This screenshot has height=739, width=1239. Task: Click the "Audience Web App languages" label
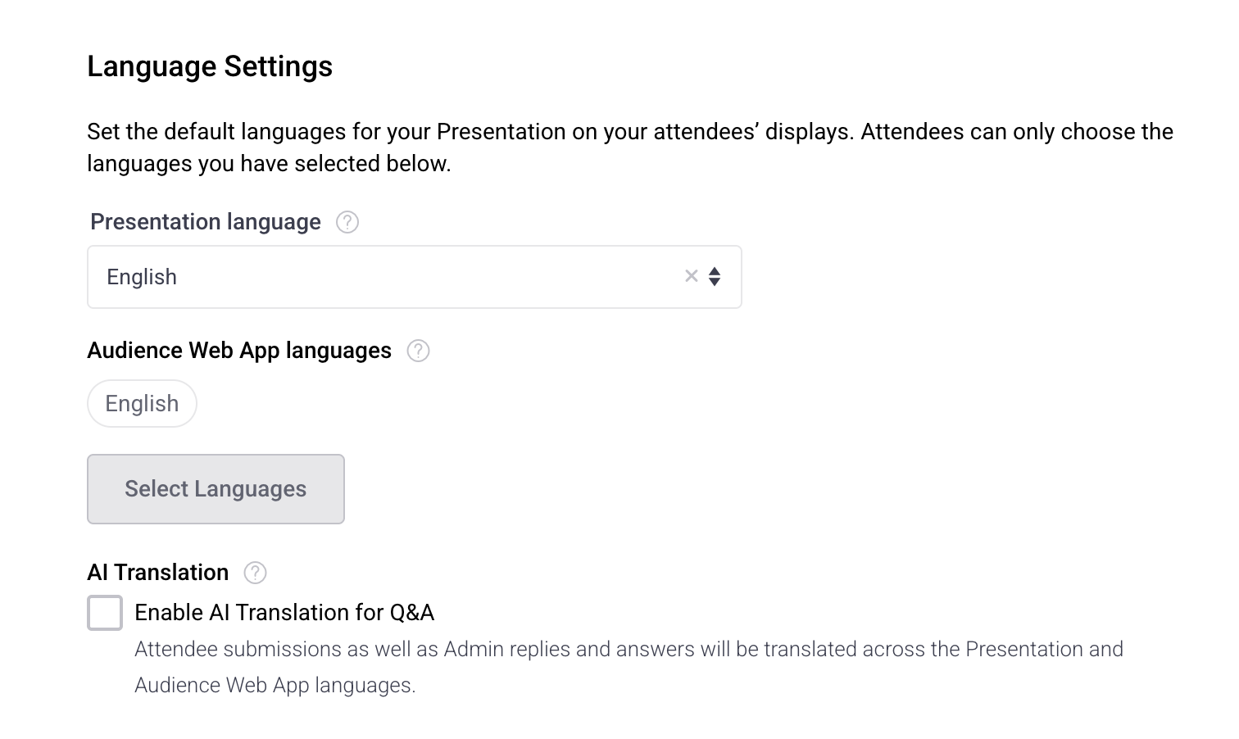(x=239, y=351)
